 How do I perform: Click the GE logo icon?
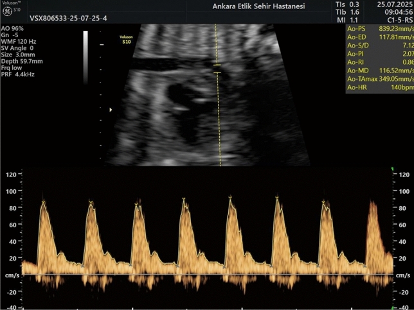[7, 11]
